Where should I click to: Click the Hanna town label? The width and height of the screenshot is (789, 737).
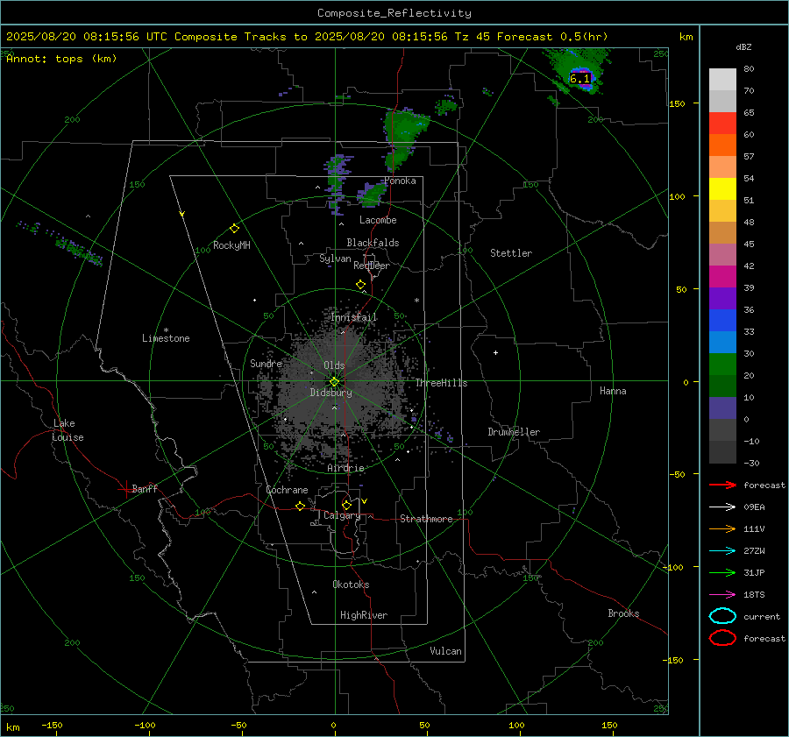pos(613,391)
